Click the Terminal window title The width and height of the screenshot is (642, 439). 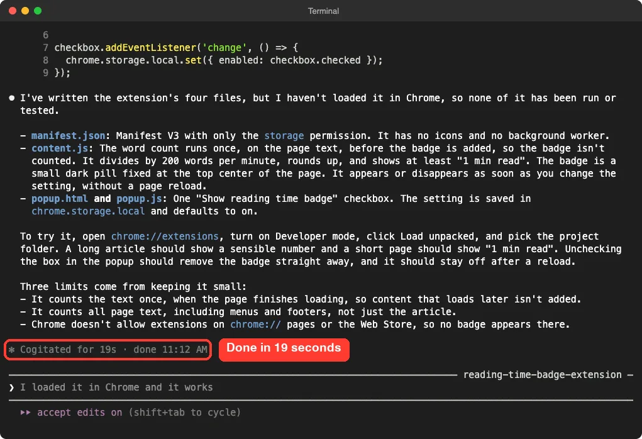tap(323, 11)
